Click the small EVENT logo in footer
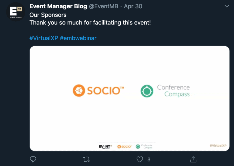 tap(105, 147)
